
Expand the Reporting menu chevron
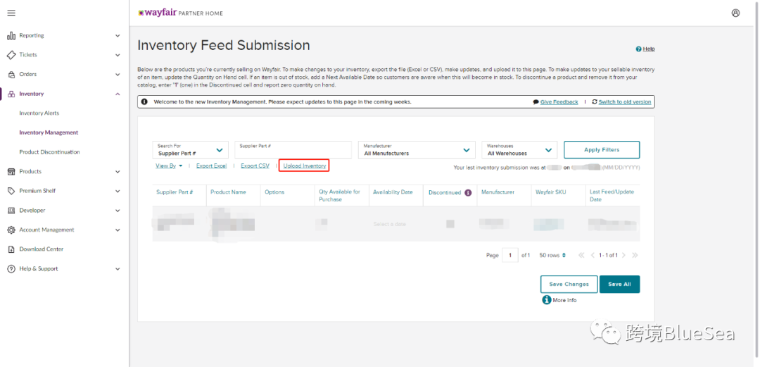click(118, 35)
